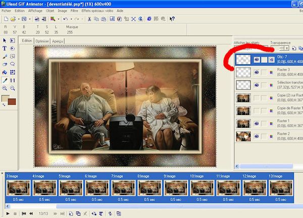The width and height of the screenshot is (303, 218).
Task: Select the Transform tool with handles
Action: (13, 72)
